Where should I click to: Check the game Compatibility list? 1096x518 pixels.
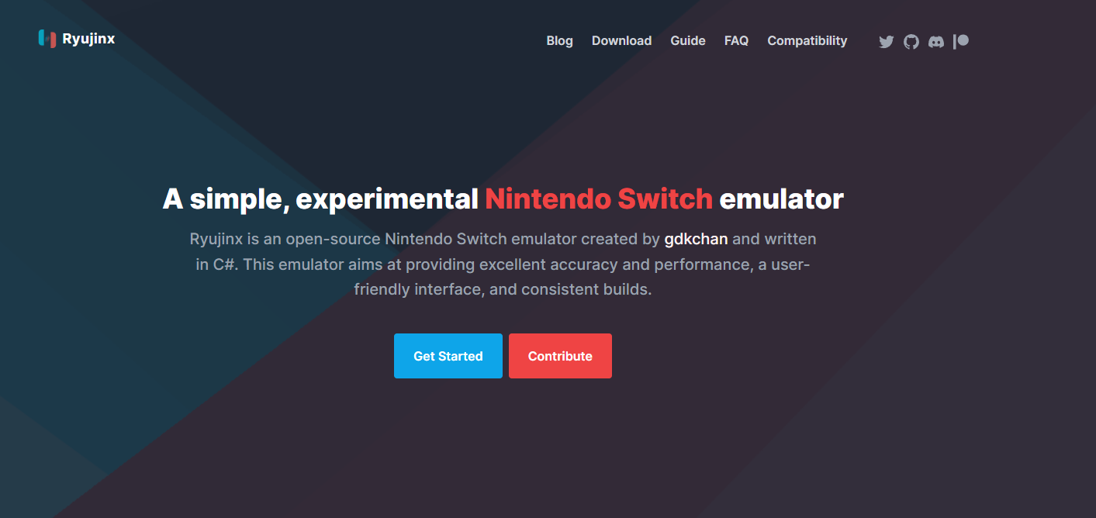(x=807, y=40)
